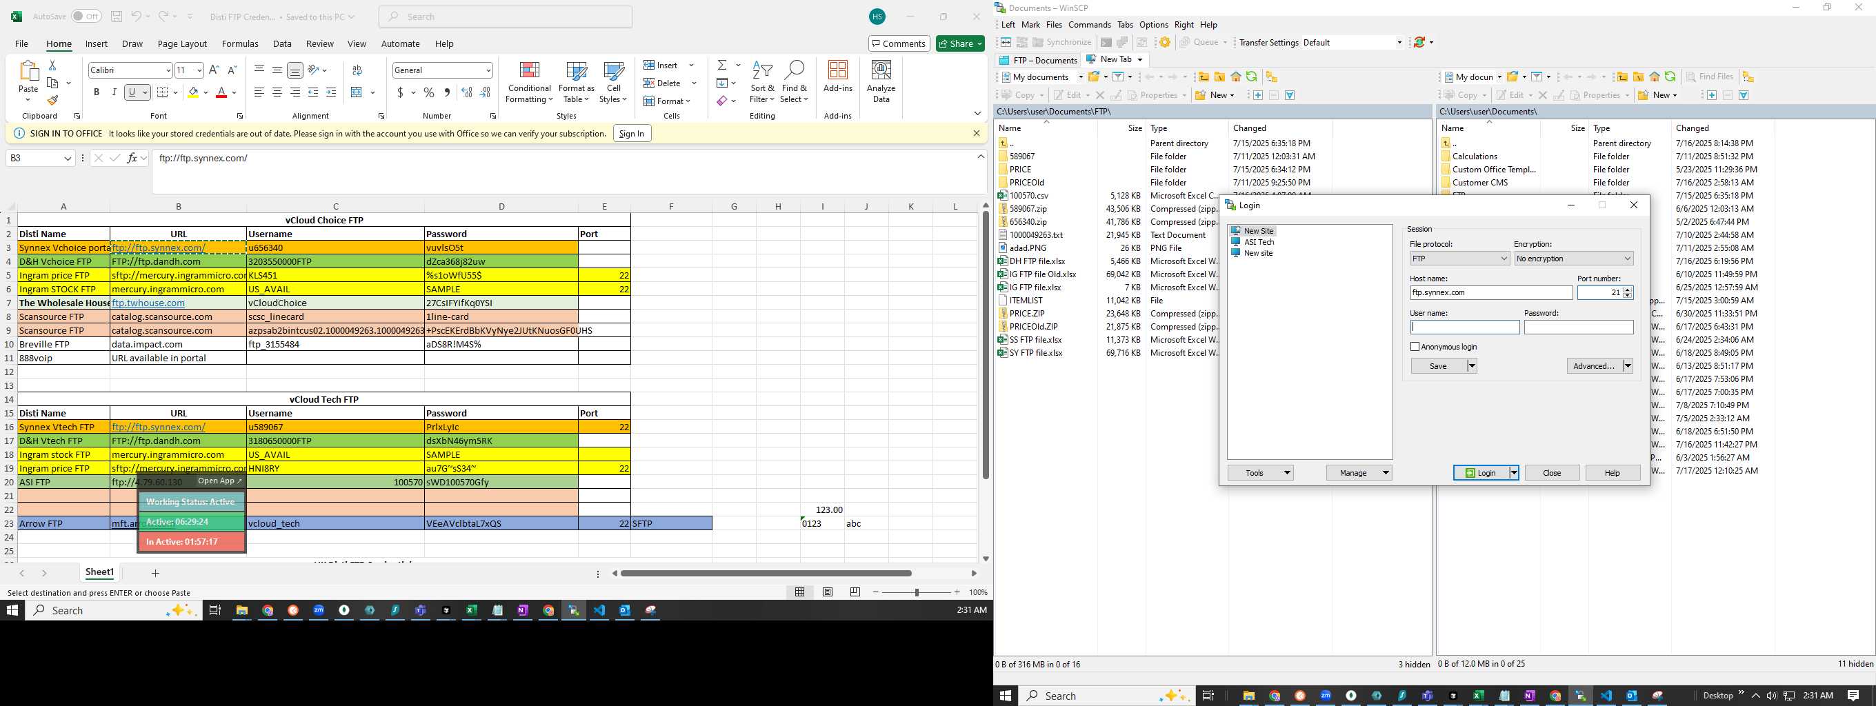This screenshot has width=1876, height=706.
Task: Click Insert Function fx icon
Action: click(132, 158)
